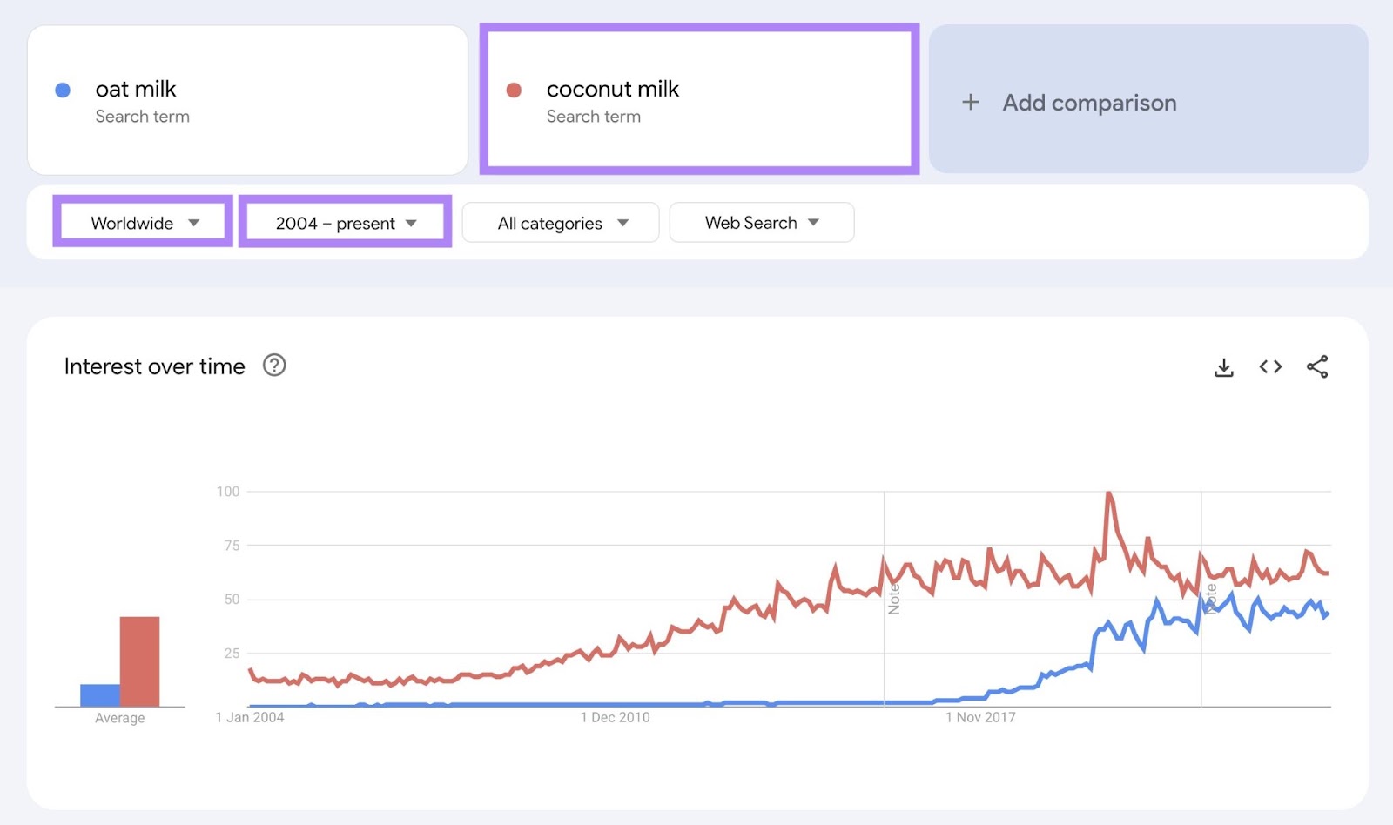Select the coconut milk search term card
Screen dimensions: 1393x825
coord(697,100)
